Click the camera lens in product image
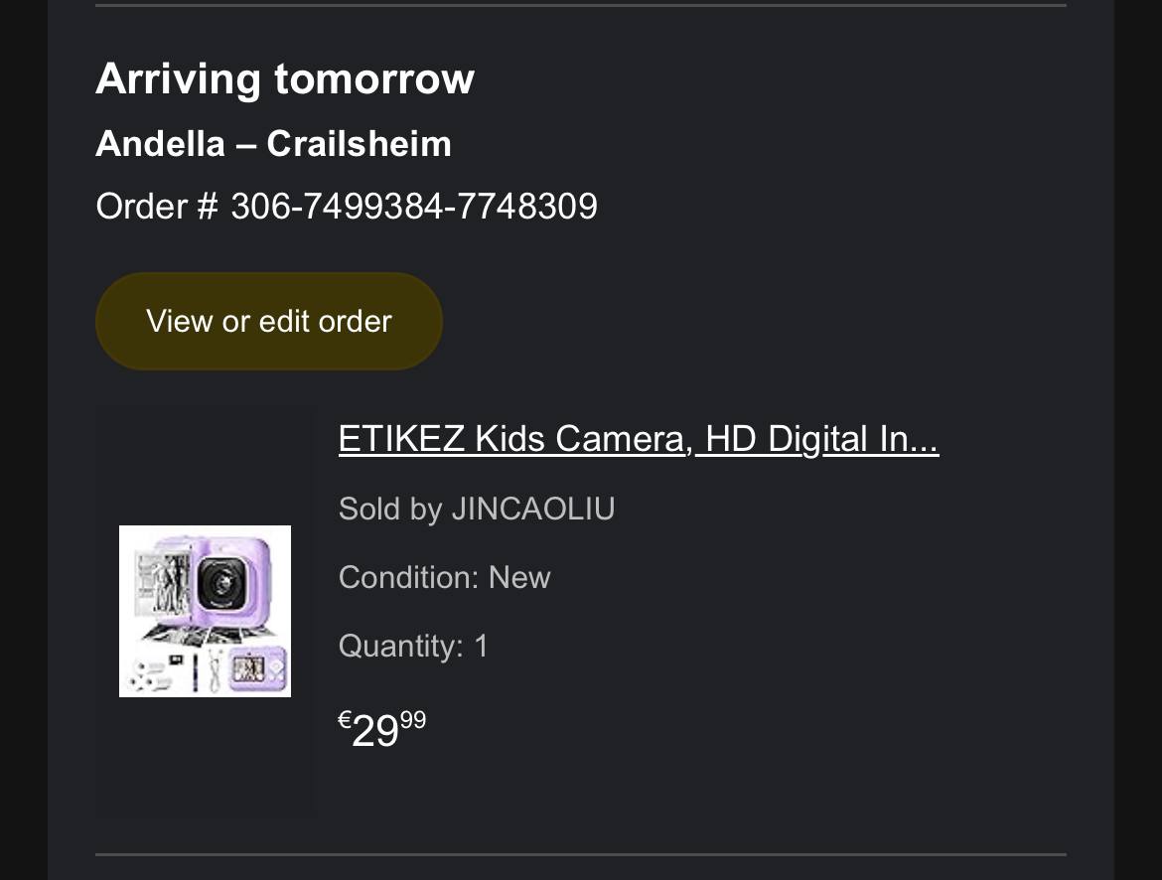 point(218,581)
